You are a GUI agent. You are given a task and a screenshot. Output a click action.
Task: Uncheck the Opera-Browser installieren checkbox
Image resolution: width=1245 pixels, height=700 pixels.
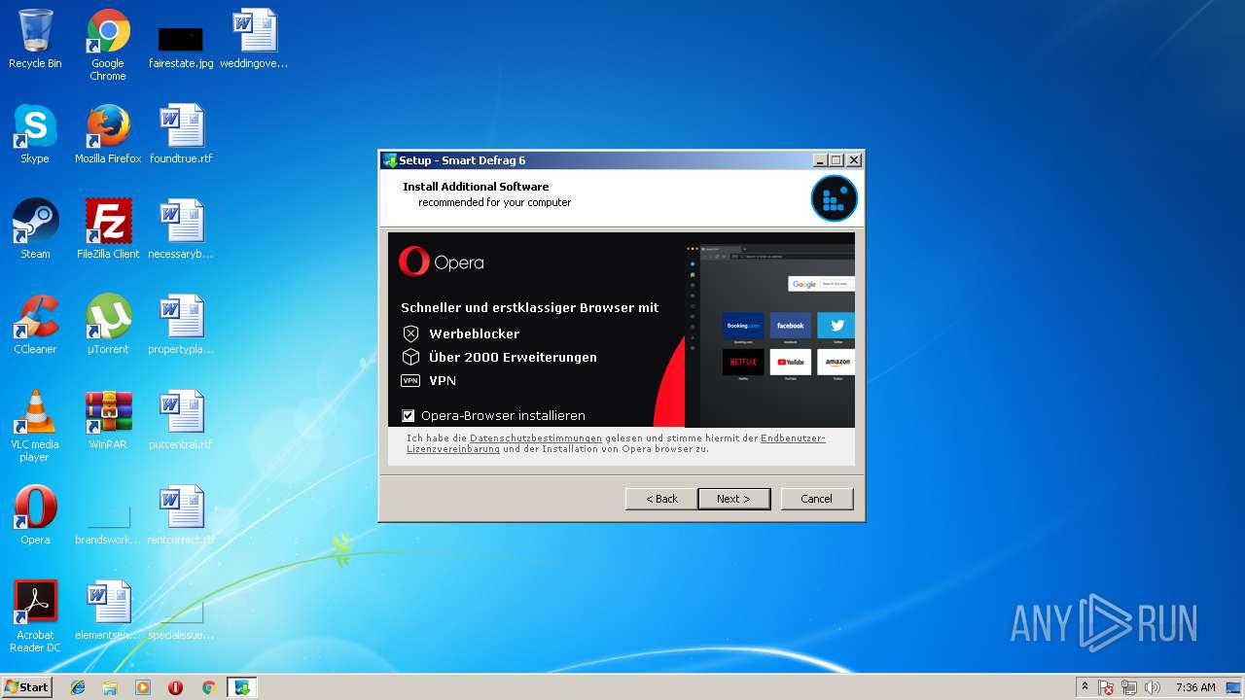coord(409,415)
